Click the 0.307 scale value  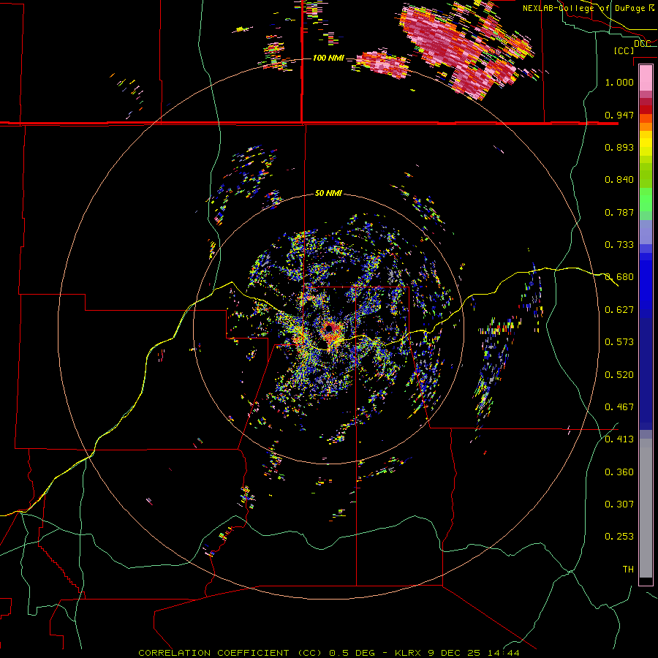pyautogui.click(x=619, y=504)
